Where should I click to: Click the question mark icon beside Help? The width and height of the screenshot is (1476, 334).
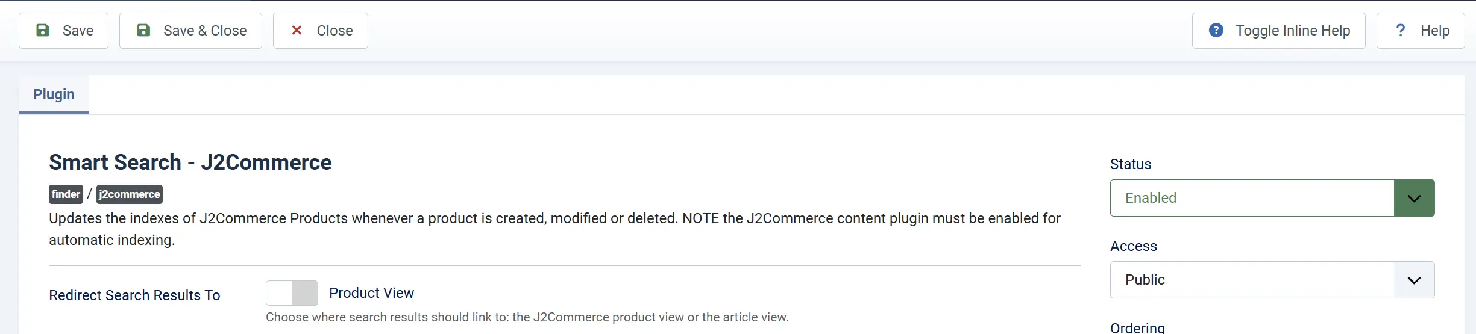1401,30
